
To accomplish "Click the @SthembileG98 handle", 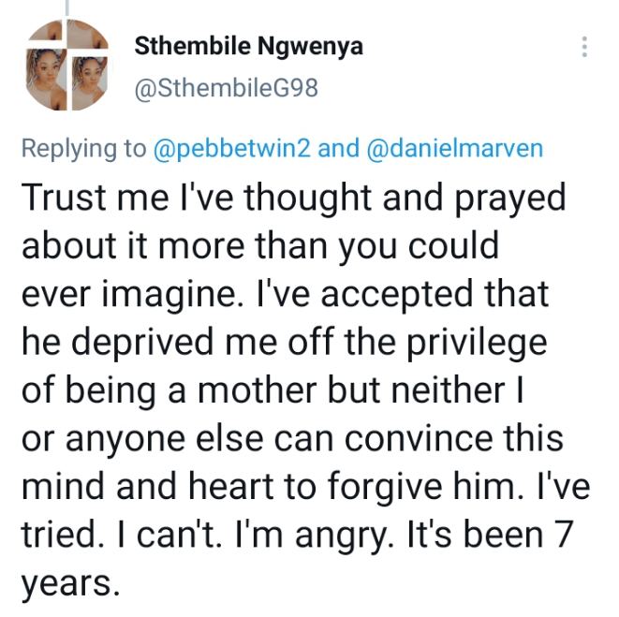I will 228,88.
